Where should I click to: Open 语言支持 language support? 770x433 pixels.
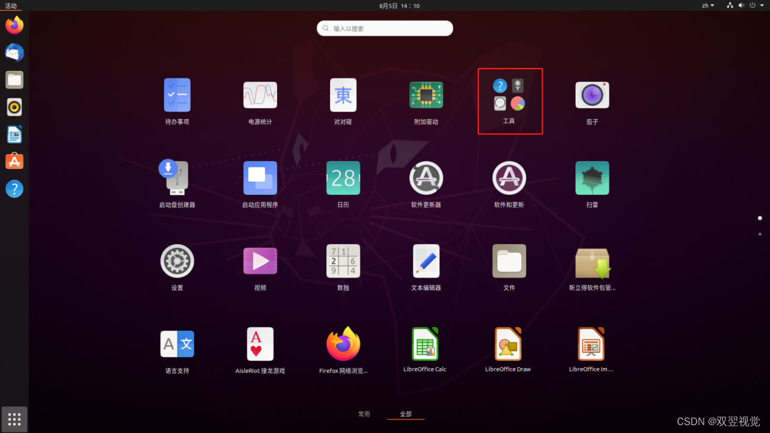177,344
